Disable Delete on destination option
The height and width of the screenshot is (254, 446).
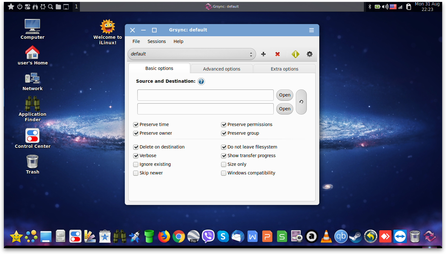point(136,147)
